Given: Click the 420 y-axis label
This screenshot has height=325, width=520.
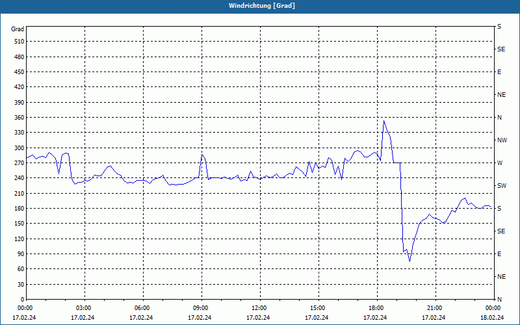Looking at the screenshot, I should [x=19, y=87].
